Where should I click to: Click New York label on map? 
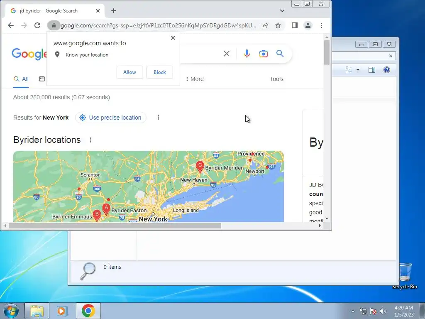pos(153,219)
